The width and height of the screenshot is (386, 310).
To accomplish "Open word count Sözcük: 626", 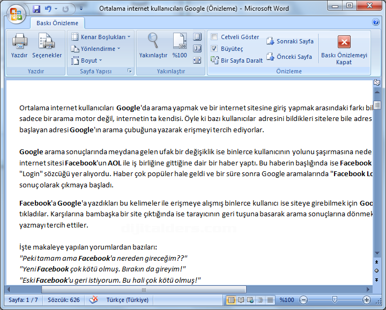I will pos(64,300).
